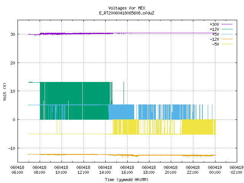Click the x-axis tick 060418 06:00
Image resolution: width=244 pixels, height=183 pixels.
point(17,170)
